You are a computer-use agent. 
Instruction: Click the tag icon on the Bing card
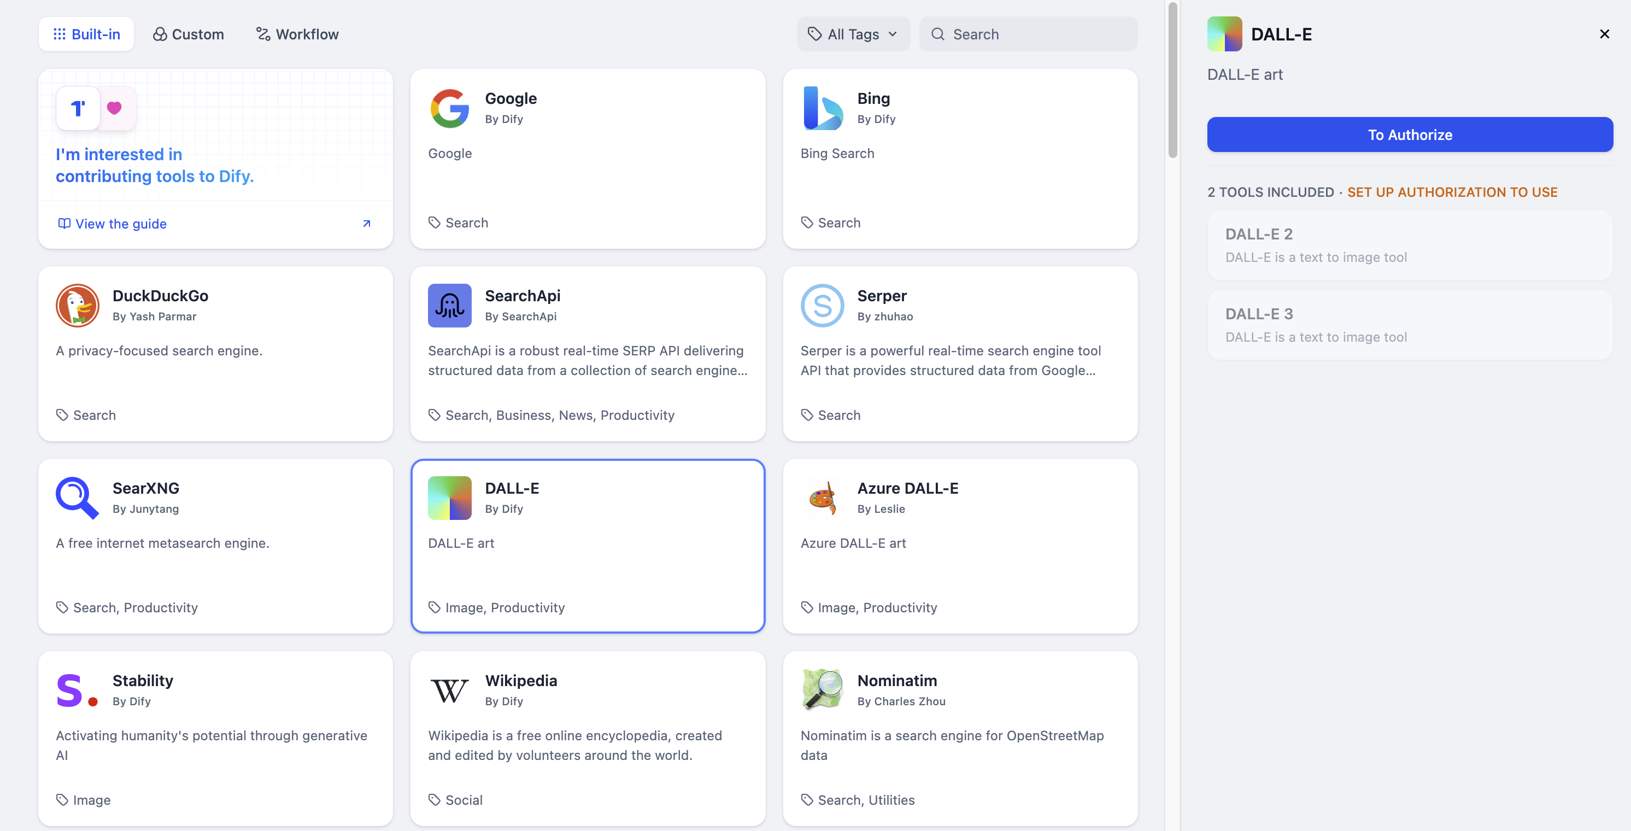[x=807, y=223]
